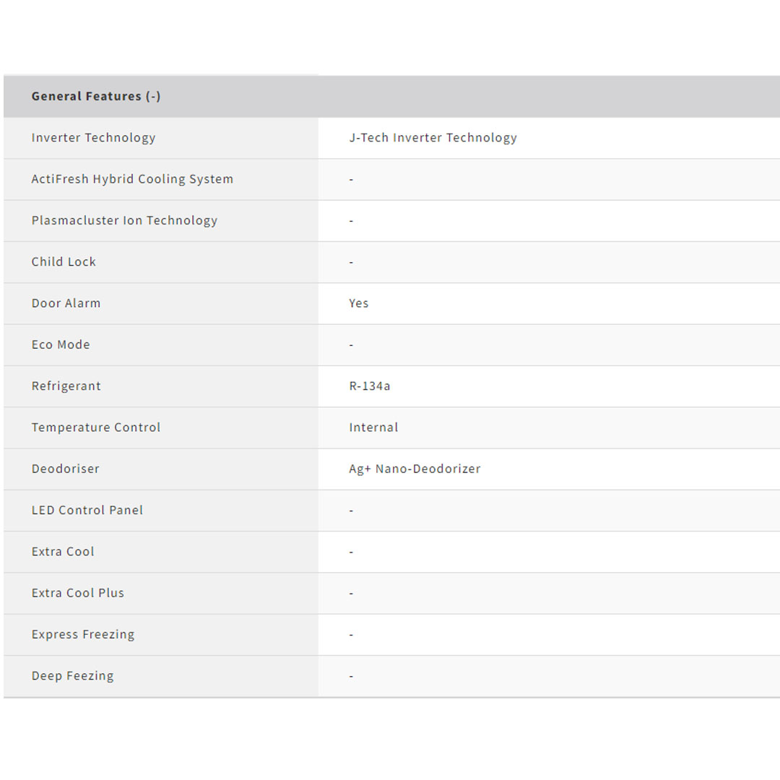Click the Child Lock row label

coord(64,262)
